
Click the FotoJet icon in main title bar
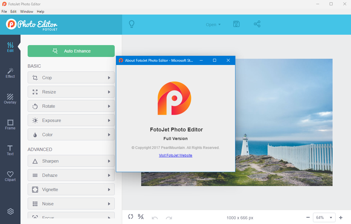(x=4, y=4)
